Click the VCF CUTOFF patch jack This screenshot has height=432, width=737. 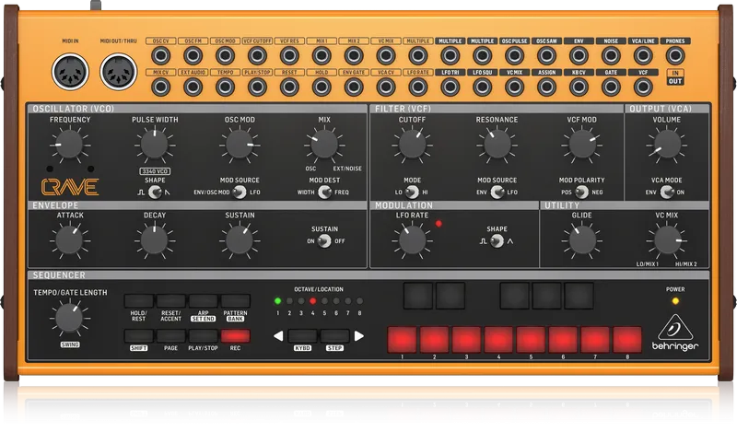tap(257, 56)
